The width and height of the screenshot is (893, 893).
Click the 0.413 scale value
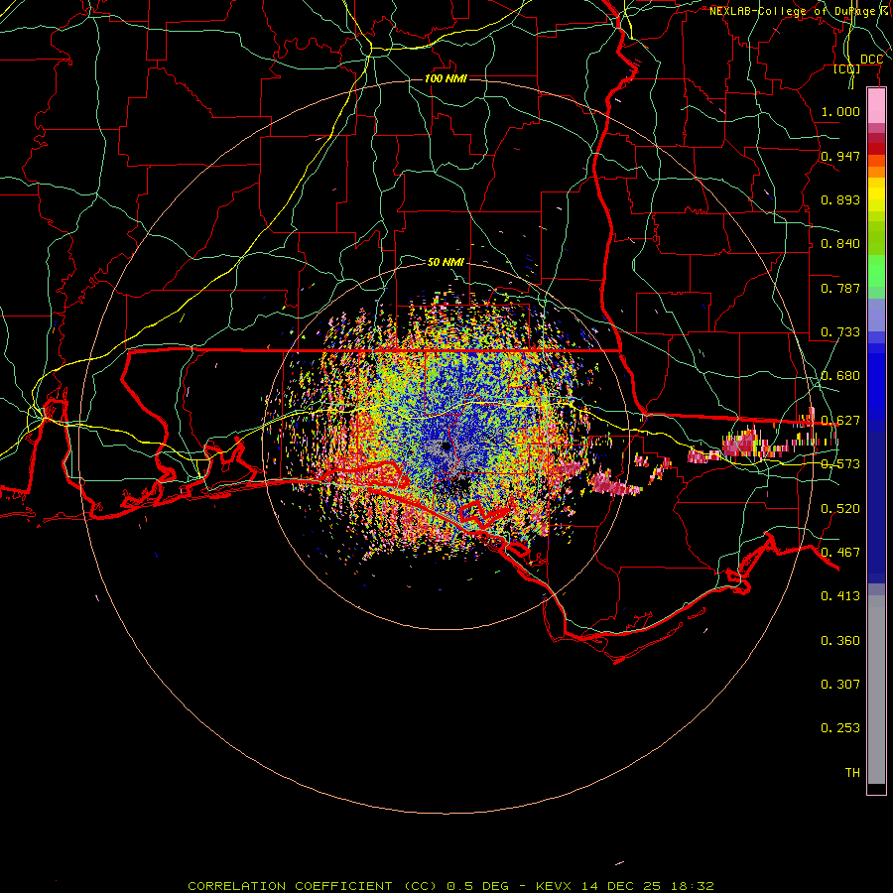(840, 596)
